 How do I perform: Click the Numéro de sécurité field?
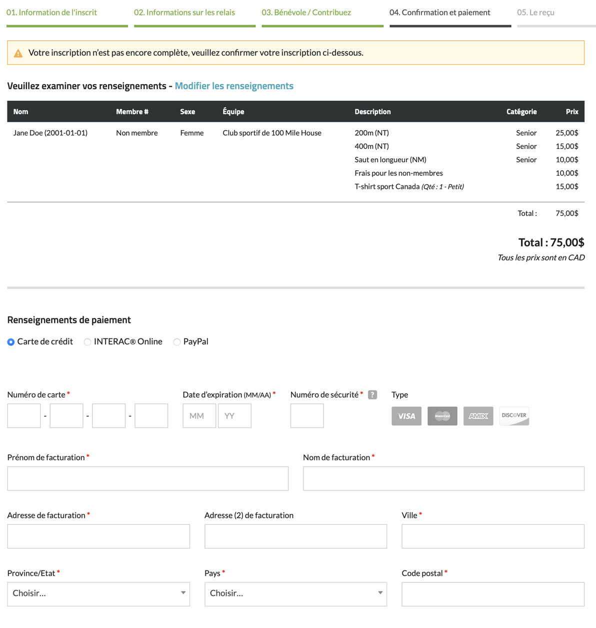[307, 416]
